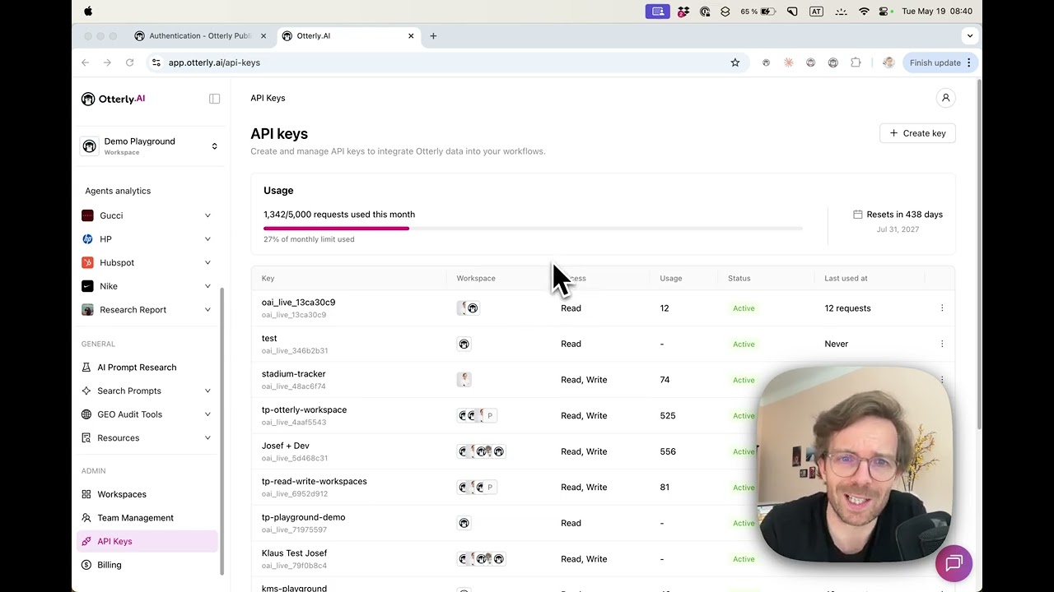Click the Create key button
The height and width of the screenshot is (592, 1054).
(x=917, y=133)
